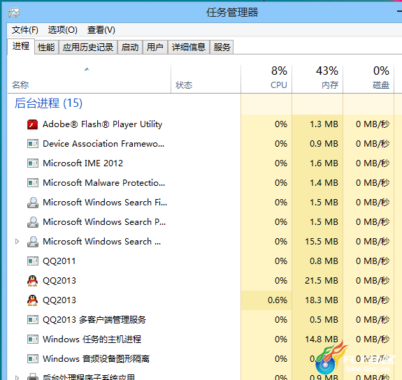Select the Windows 任务的主机进程 row
The width and height of the screenshot is (402, 380).
coord(201,339)
